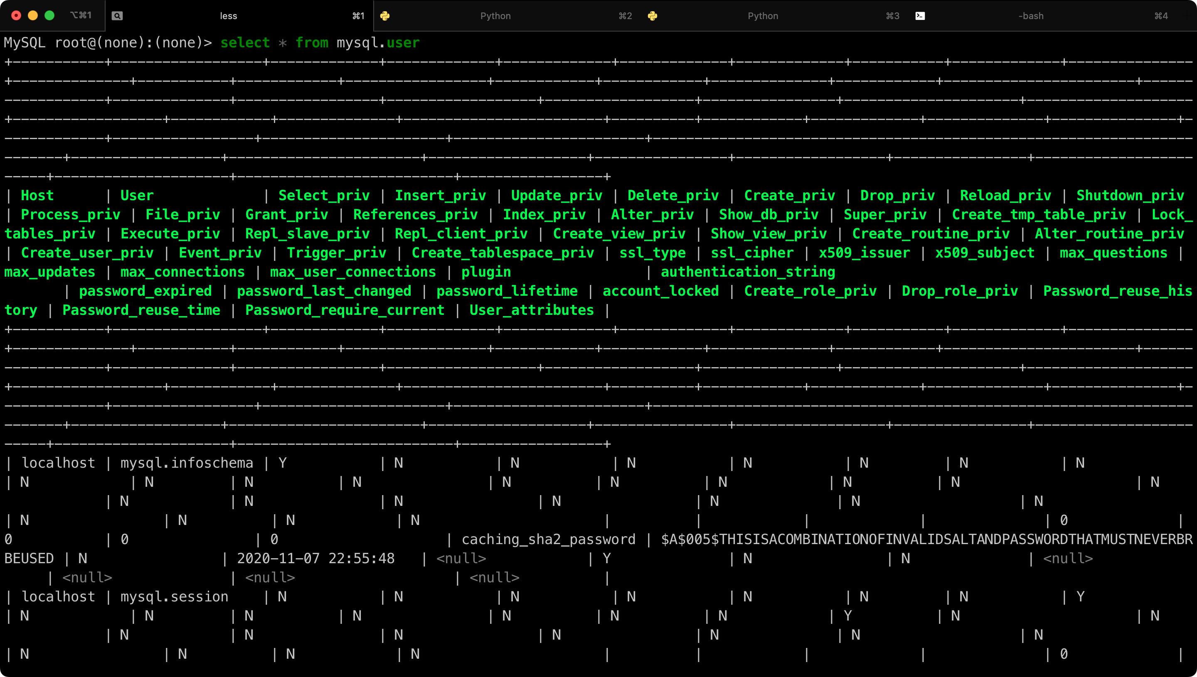Switch to the Python tab labeled ⌘2
This screenshot has width=1197, height=677.
pyautogui.click(x=495, y=16)
